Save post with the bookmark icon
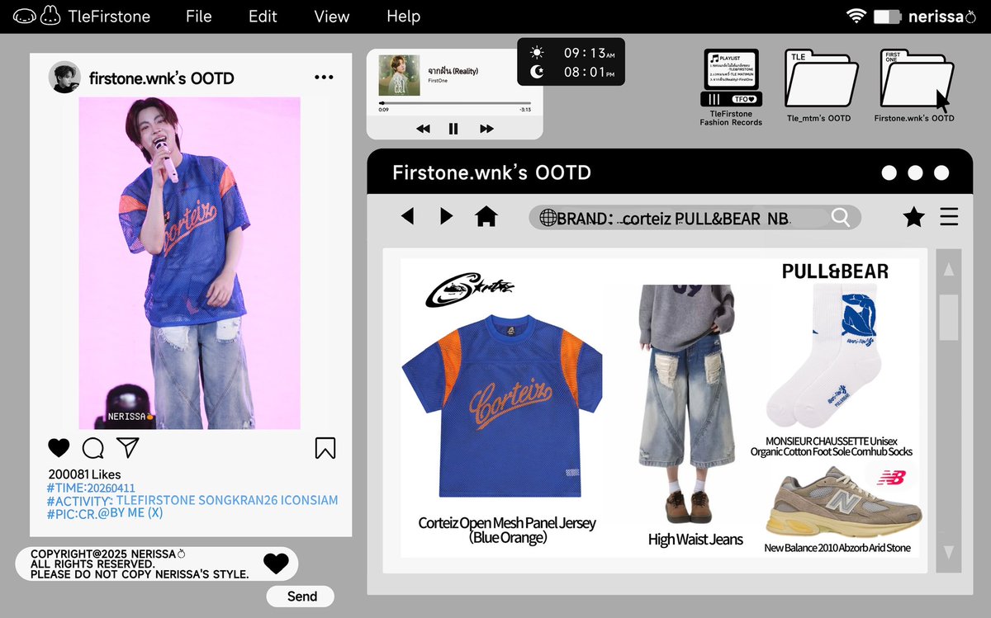Viewport: 991px width, 618px height. 325,448
